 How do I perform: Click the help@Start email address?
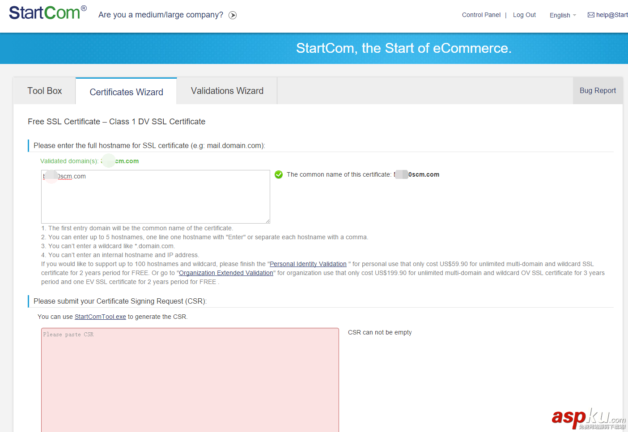coord(611,15)
